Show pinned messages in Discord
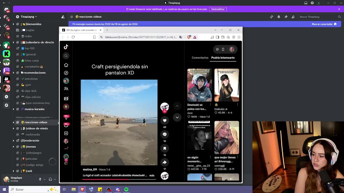This screenshot has width=344, height=193. click(x=286, y=17)
